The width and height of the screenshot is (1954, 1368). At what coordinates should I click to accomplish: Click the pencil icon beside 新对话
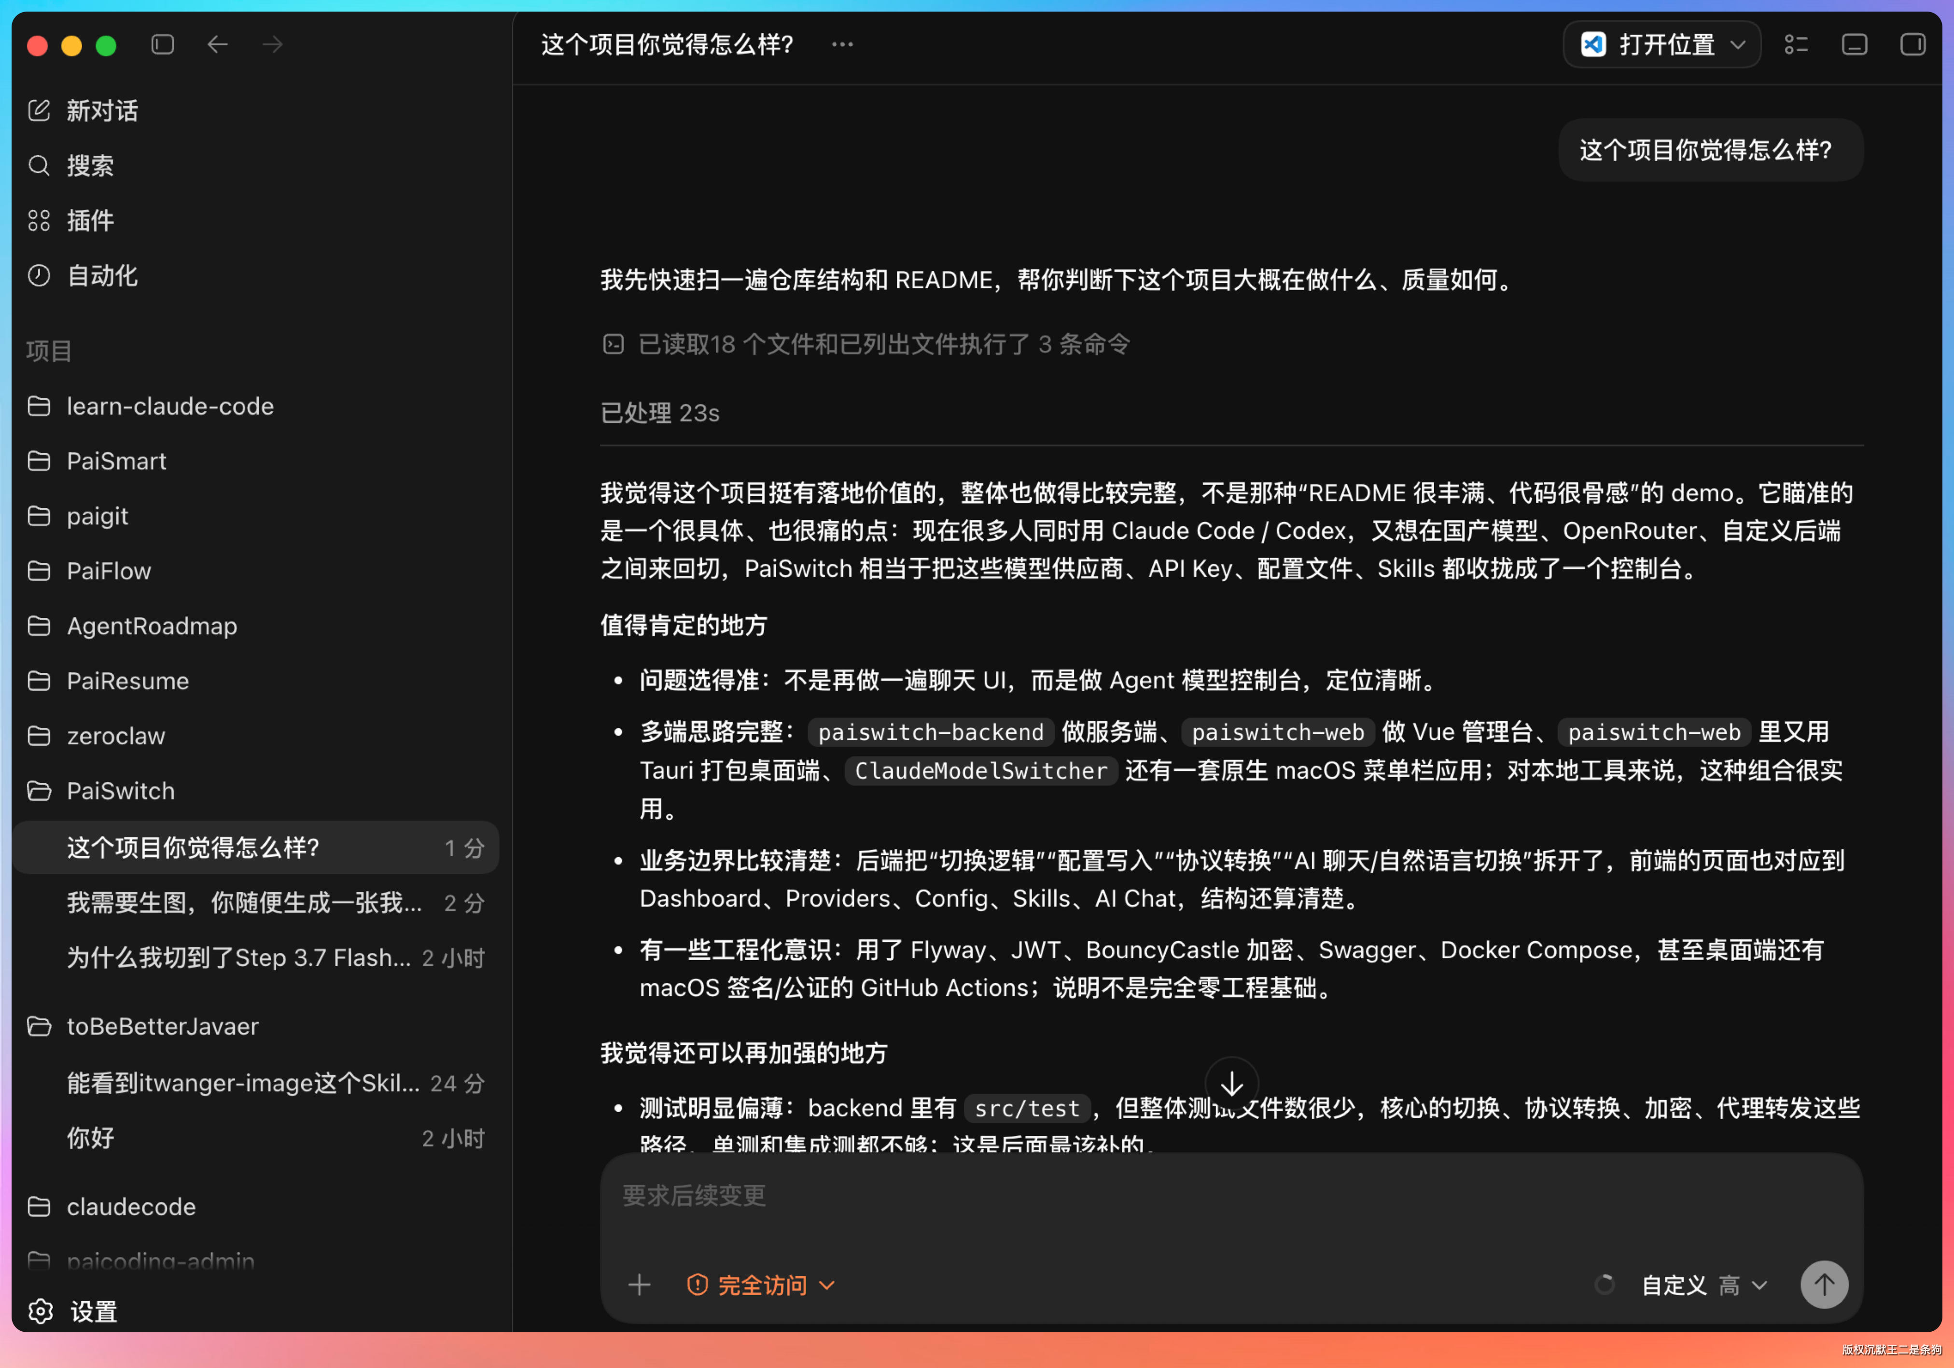click(39, 110)
